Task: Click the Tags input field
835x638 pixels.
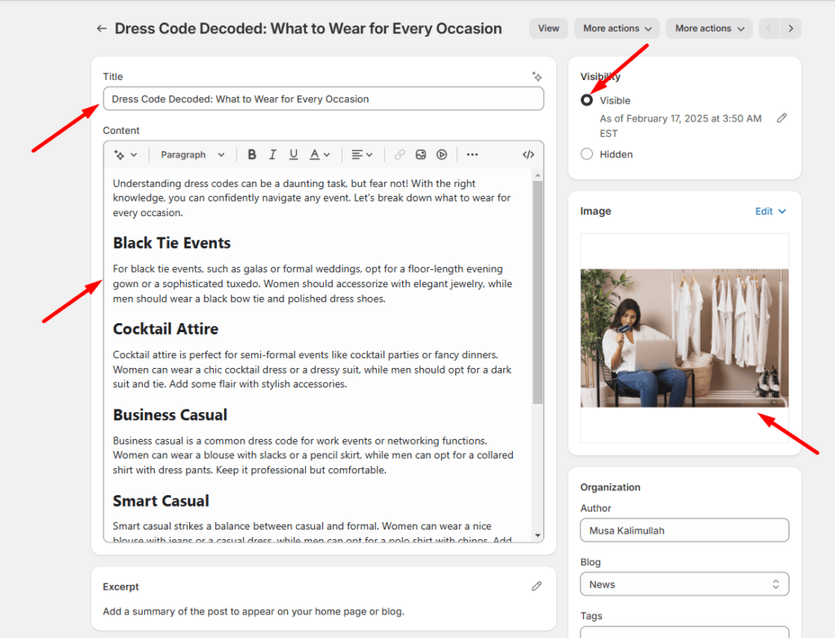Action: point(684,632)
